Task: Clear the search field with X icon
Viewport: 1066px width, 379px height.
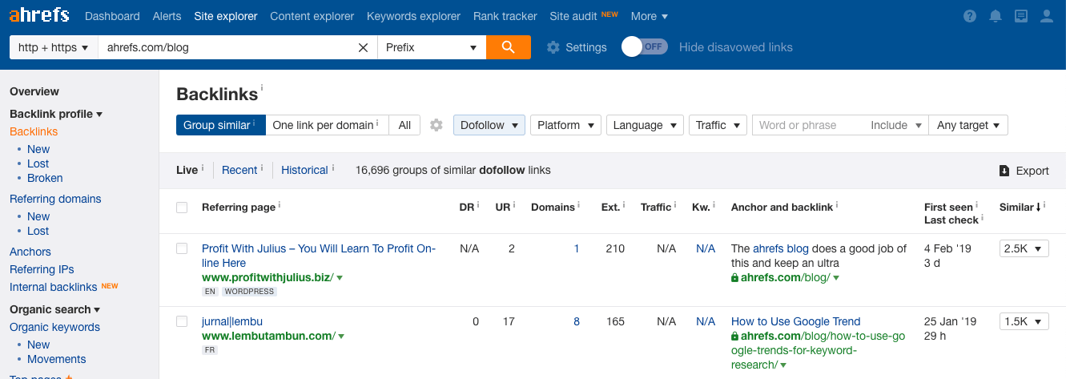Action: pos(363,47)
